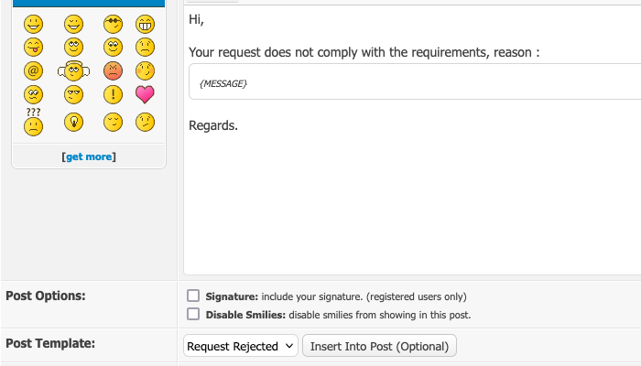Viewport: 641px width, 366px height.
Task: Insert the blushing smiley
Action: click(x=145, y=70)
